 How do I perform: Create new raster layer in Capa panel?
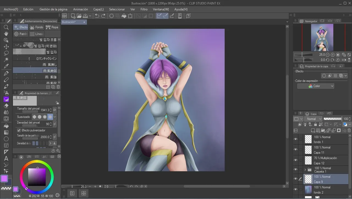tap(313, 130)
